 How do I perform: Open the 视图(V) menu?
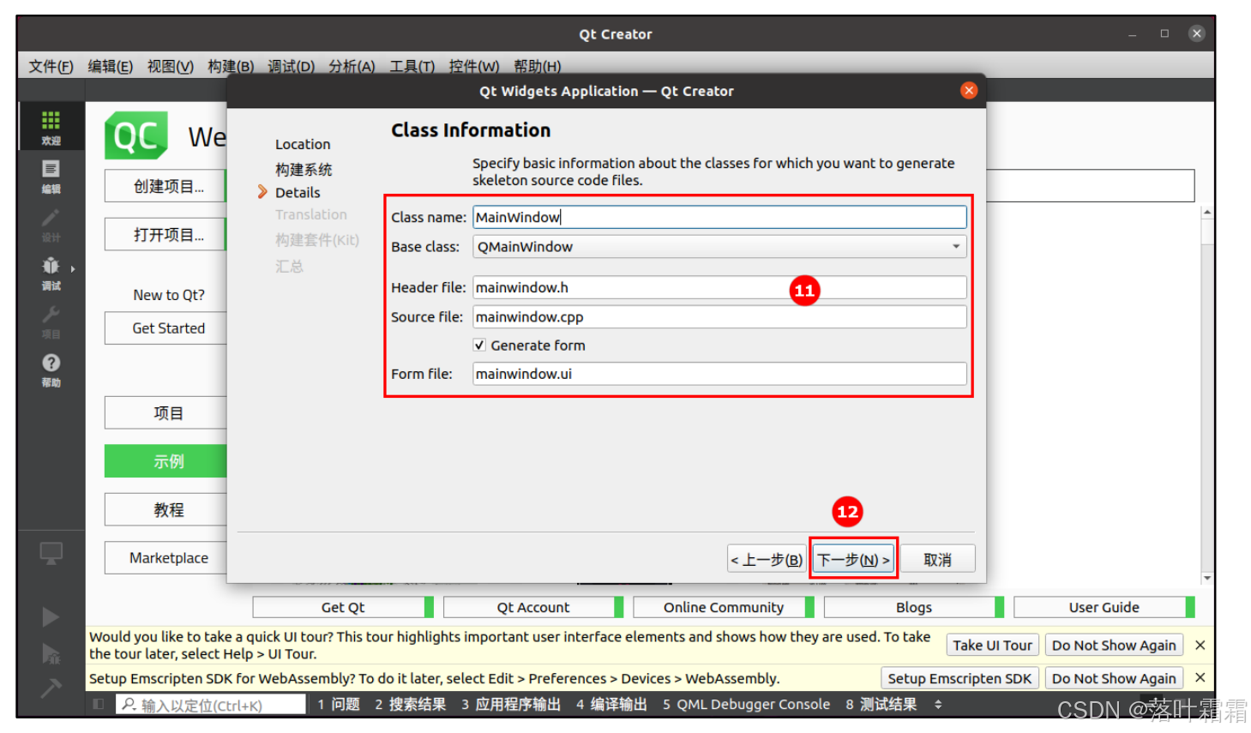(x=170, y=66)
